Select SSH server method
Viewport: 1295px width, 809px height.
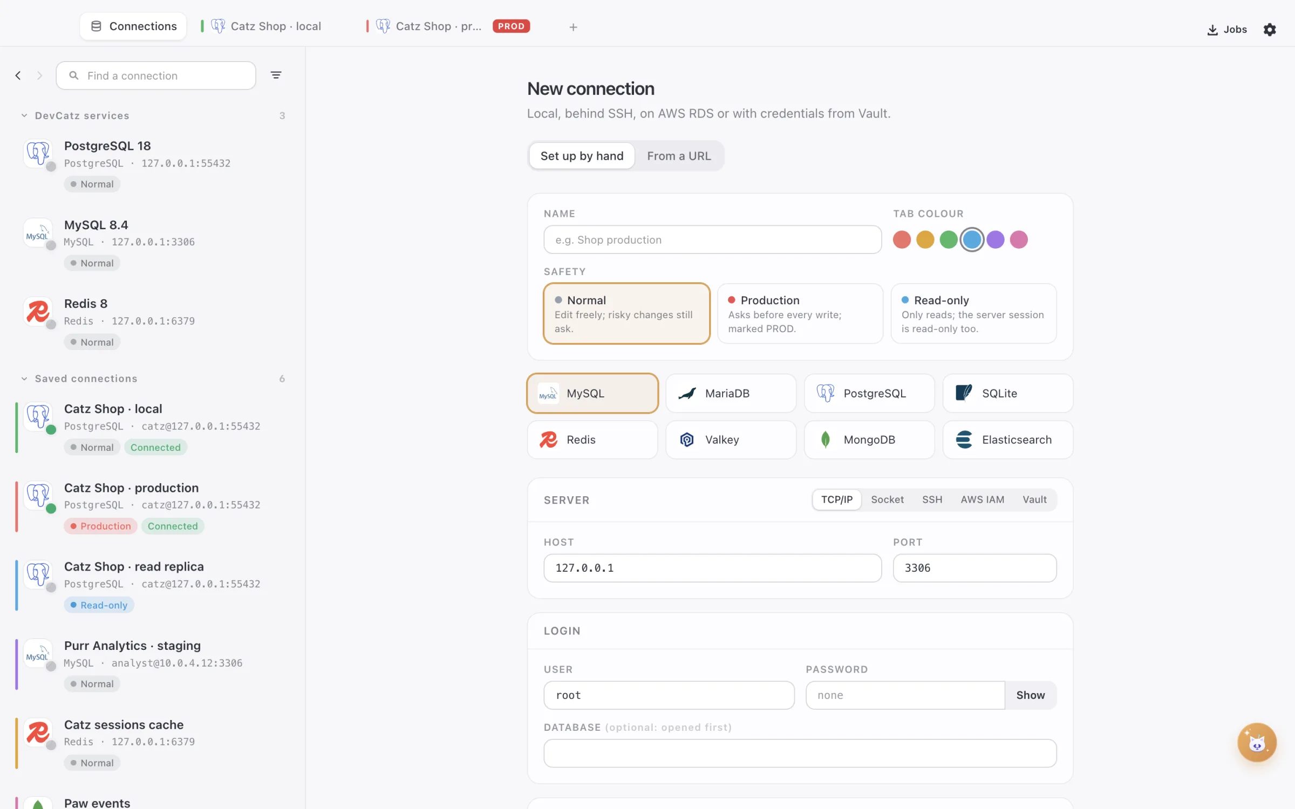(932, 499)
